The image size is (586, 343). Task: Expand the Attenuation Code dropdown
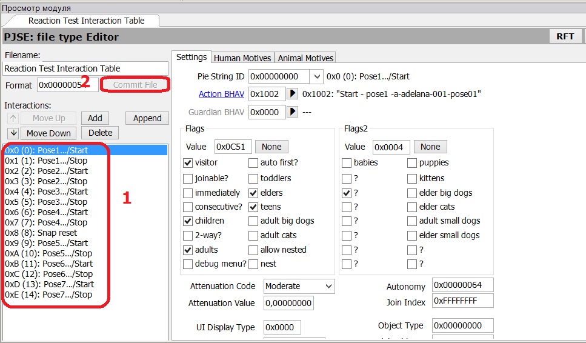click(328, 286)
